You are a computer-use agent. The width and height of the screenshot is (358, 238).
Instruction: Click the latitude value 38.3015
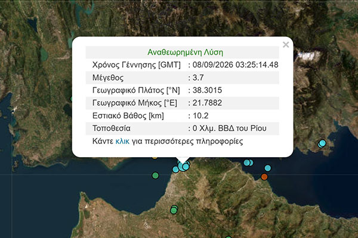pyautogui.click(x=207, y=90)
